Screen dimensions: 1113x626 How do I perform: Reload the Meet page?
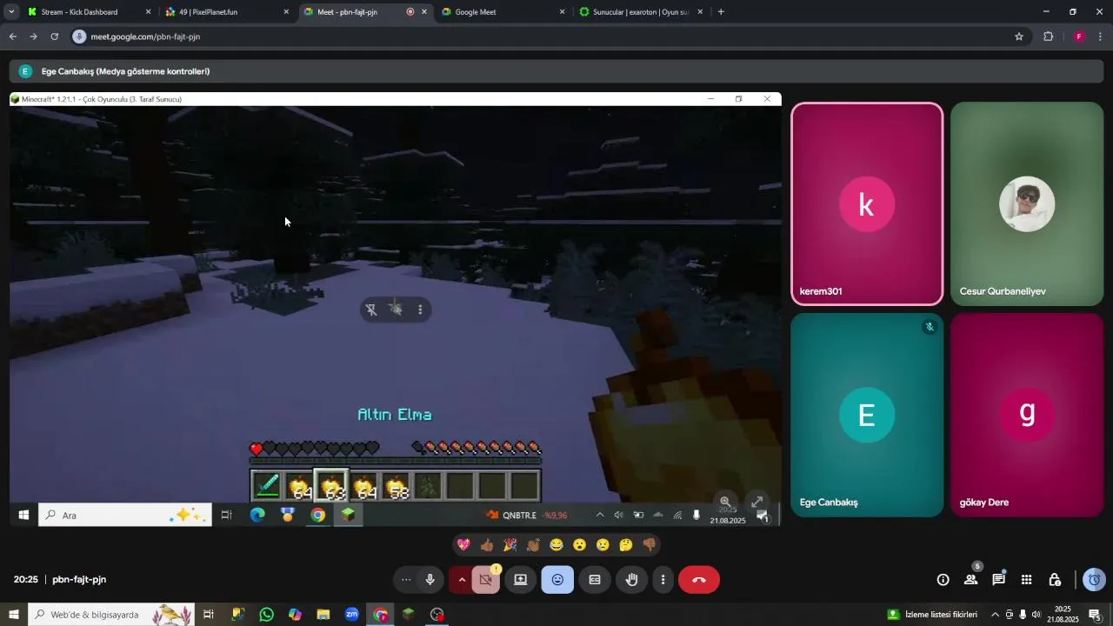tap(54, 37)
